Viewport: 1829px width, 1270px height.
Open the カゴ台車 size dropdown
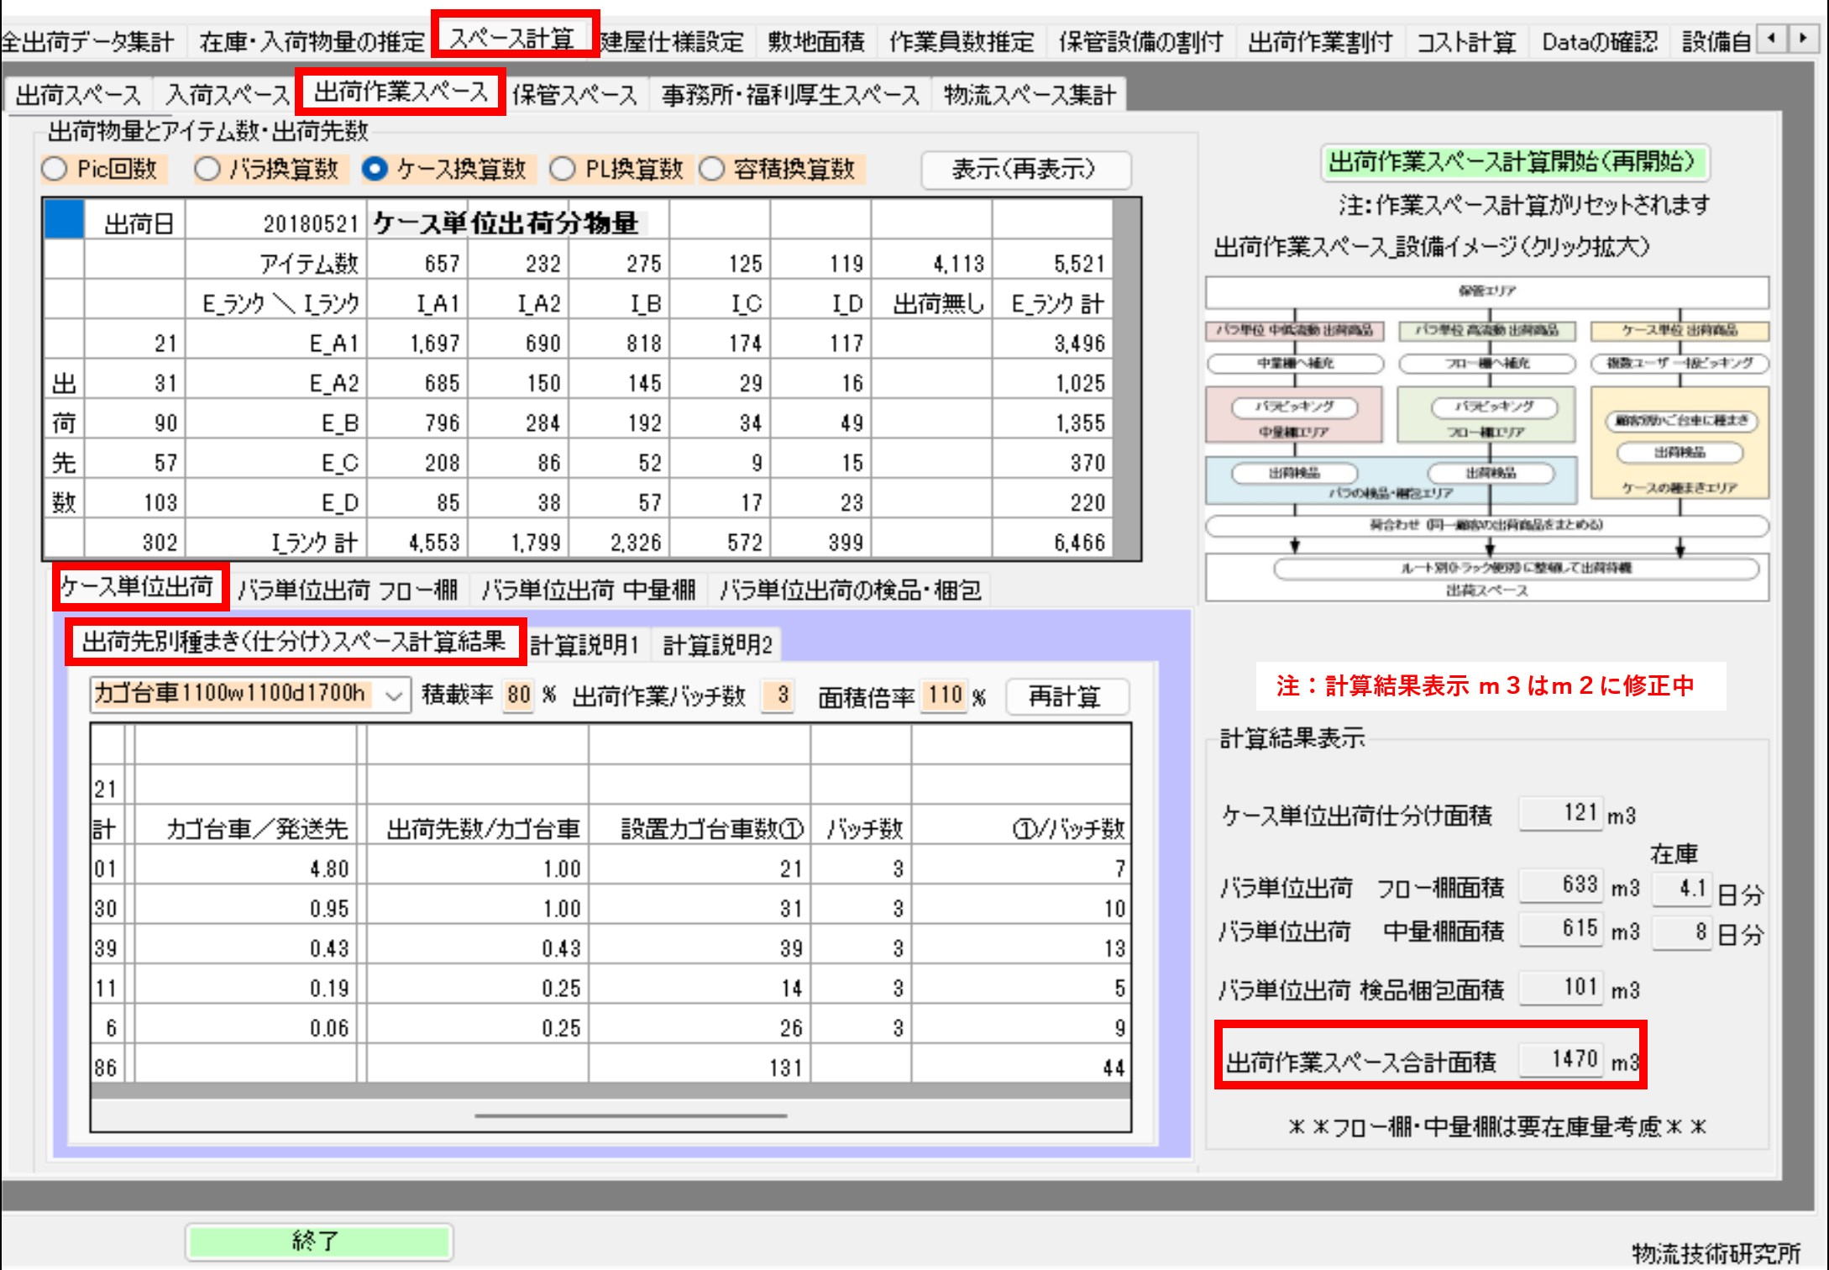coord(394,695)
